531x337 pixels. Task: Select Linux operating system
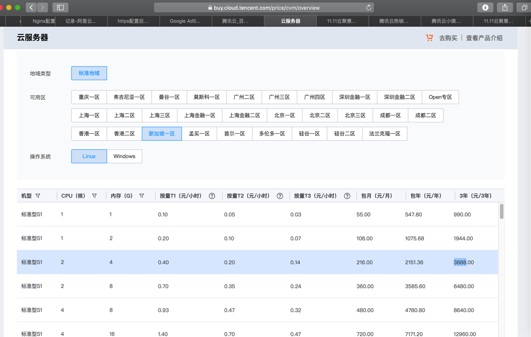(89, 156)
